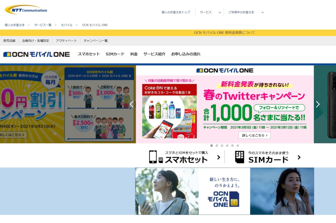Select the third carousel indicator dot
The width and height of the screenshot is (336, 223).
pyautogui.click(x=222, y=146)
